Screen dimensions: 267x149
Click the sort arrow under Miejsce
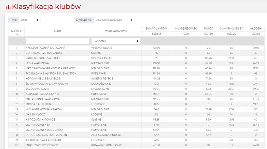pos(17,34)
